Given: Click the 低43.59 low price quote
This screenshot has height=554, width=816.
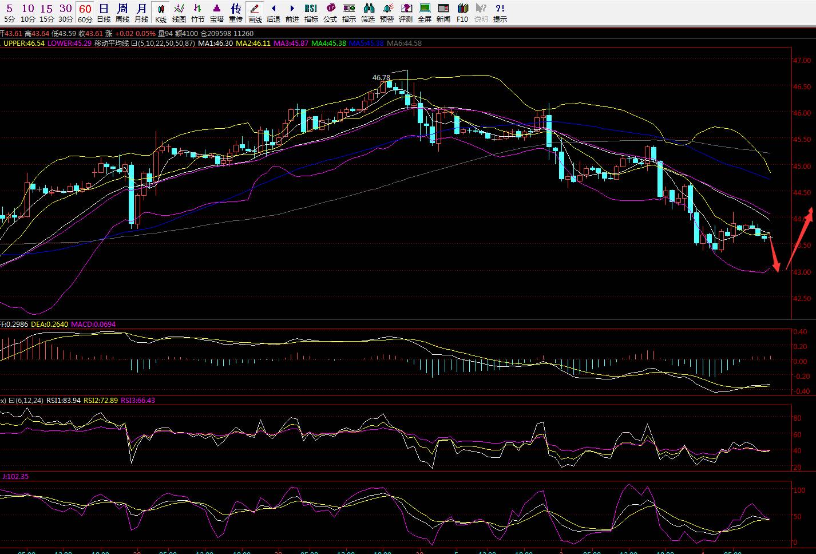Looking at the screenshot, I should point(64,34).
